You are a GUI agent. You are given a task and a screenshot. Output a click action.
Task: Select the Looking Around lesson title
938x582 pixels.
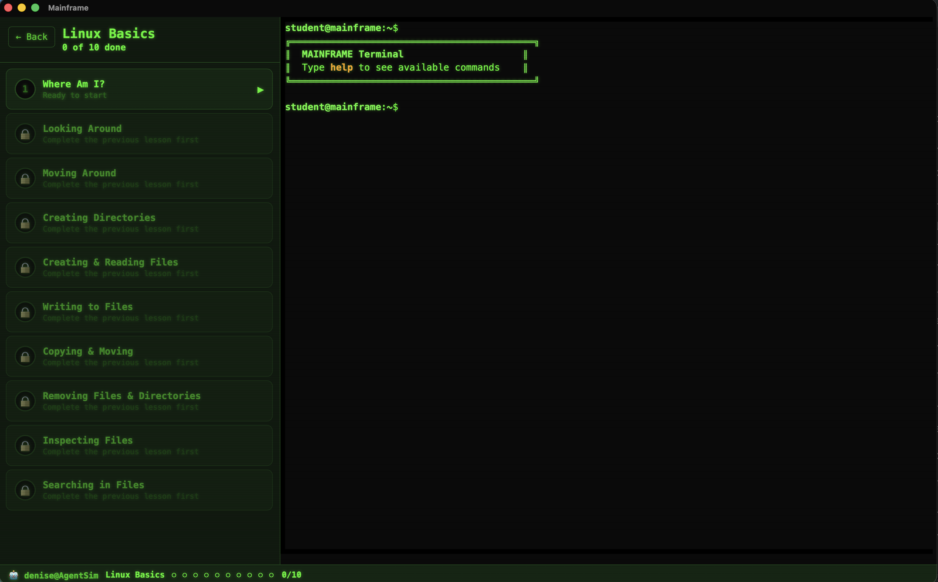(x=82, y=129)
